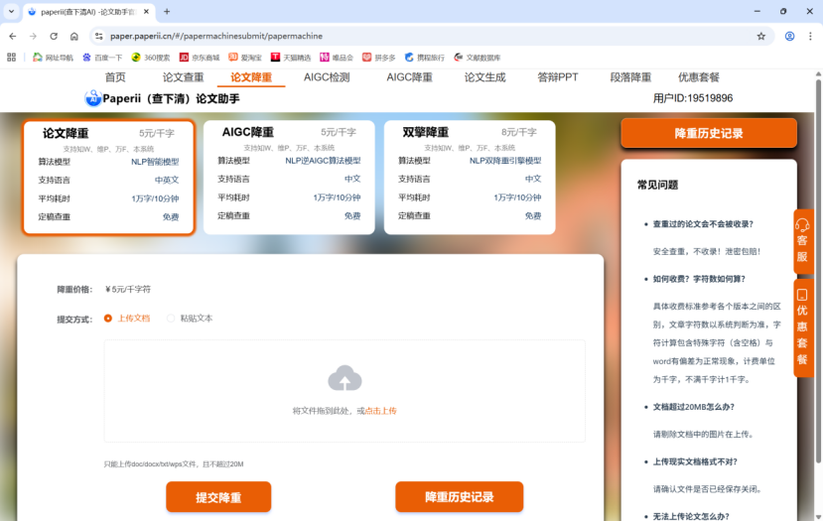Click the 用户ID:19519896 text
Viewport: 824px width, 522px height.
pos(693,98)
